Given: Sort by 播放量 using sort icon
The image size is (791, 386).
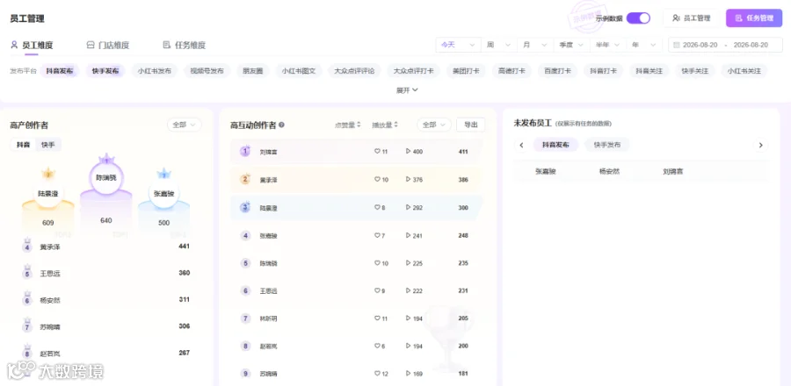Looking at the screenshot, I should (x=396, y=125).
